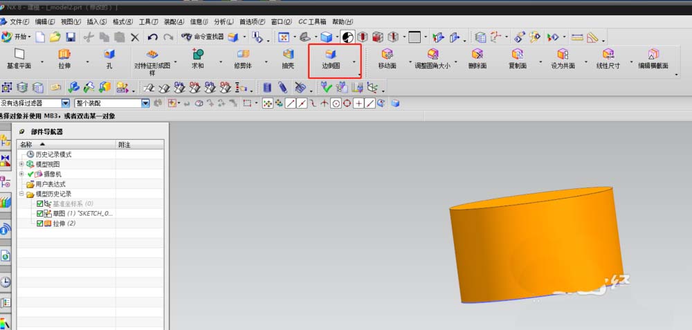This screenshot has height=330, width=692.
Task: Open the 编辑(E) menu
Action: [45, 21]
